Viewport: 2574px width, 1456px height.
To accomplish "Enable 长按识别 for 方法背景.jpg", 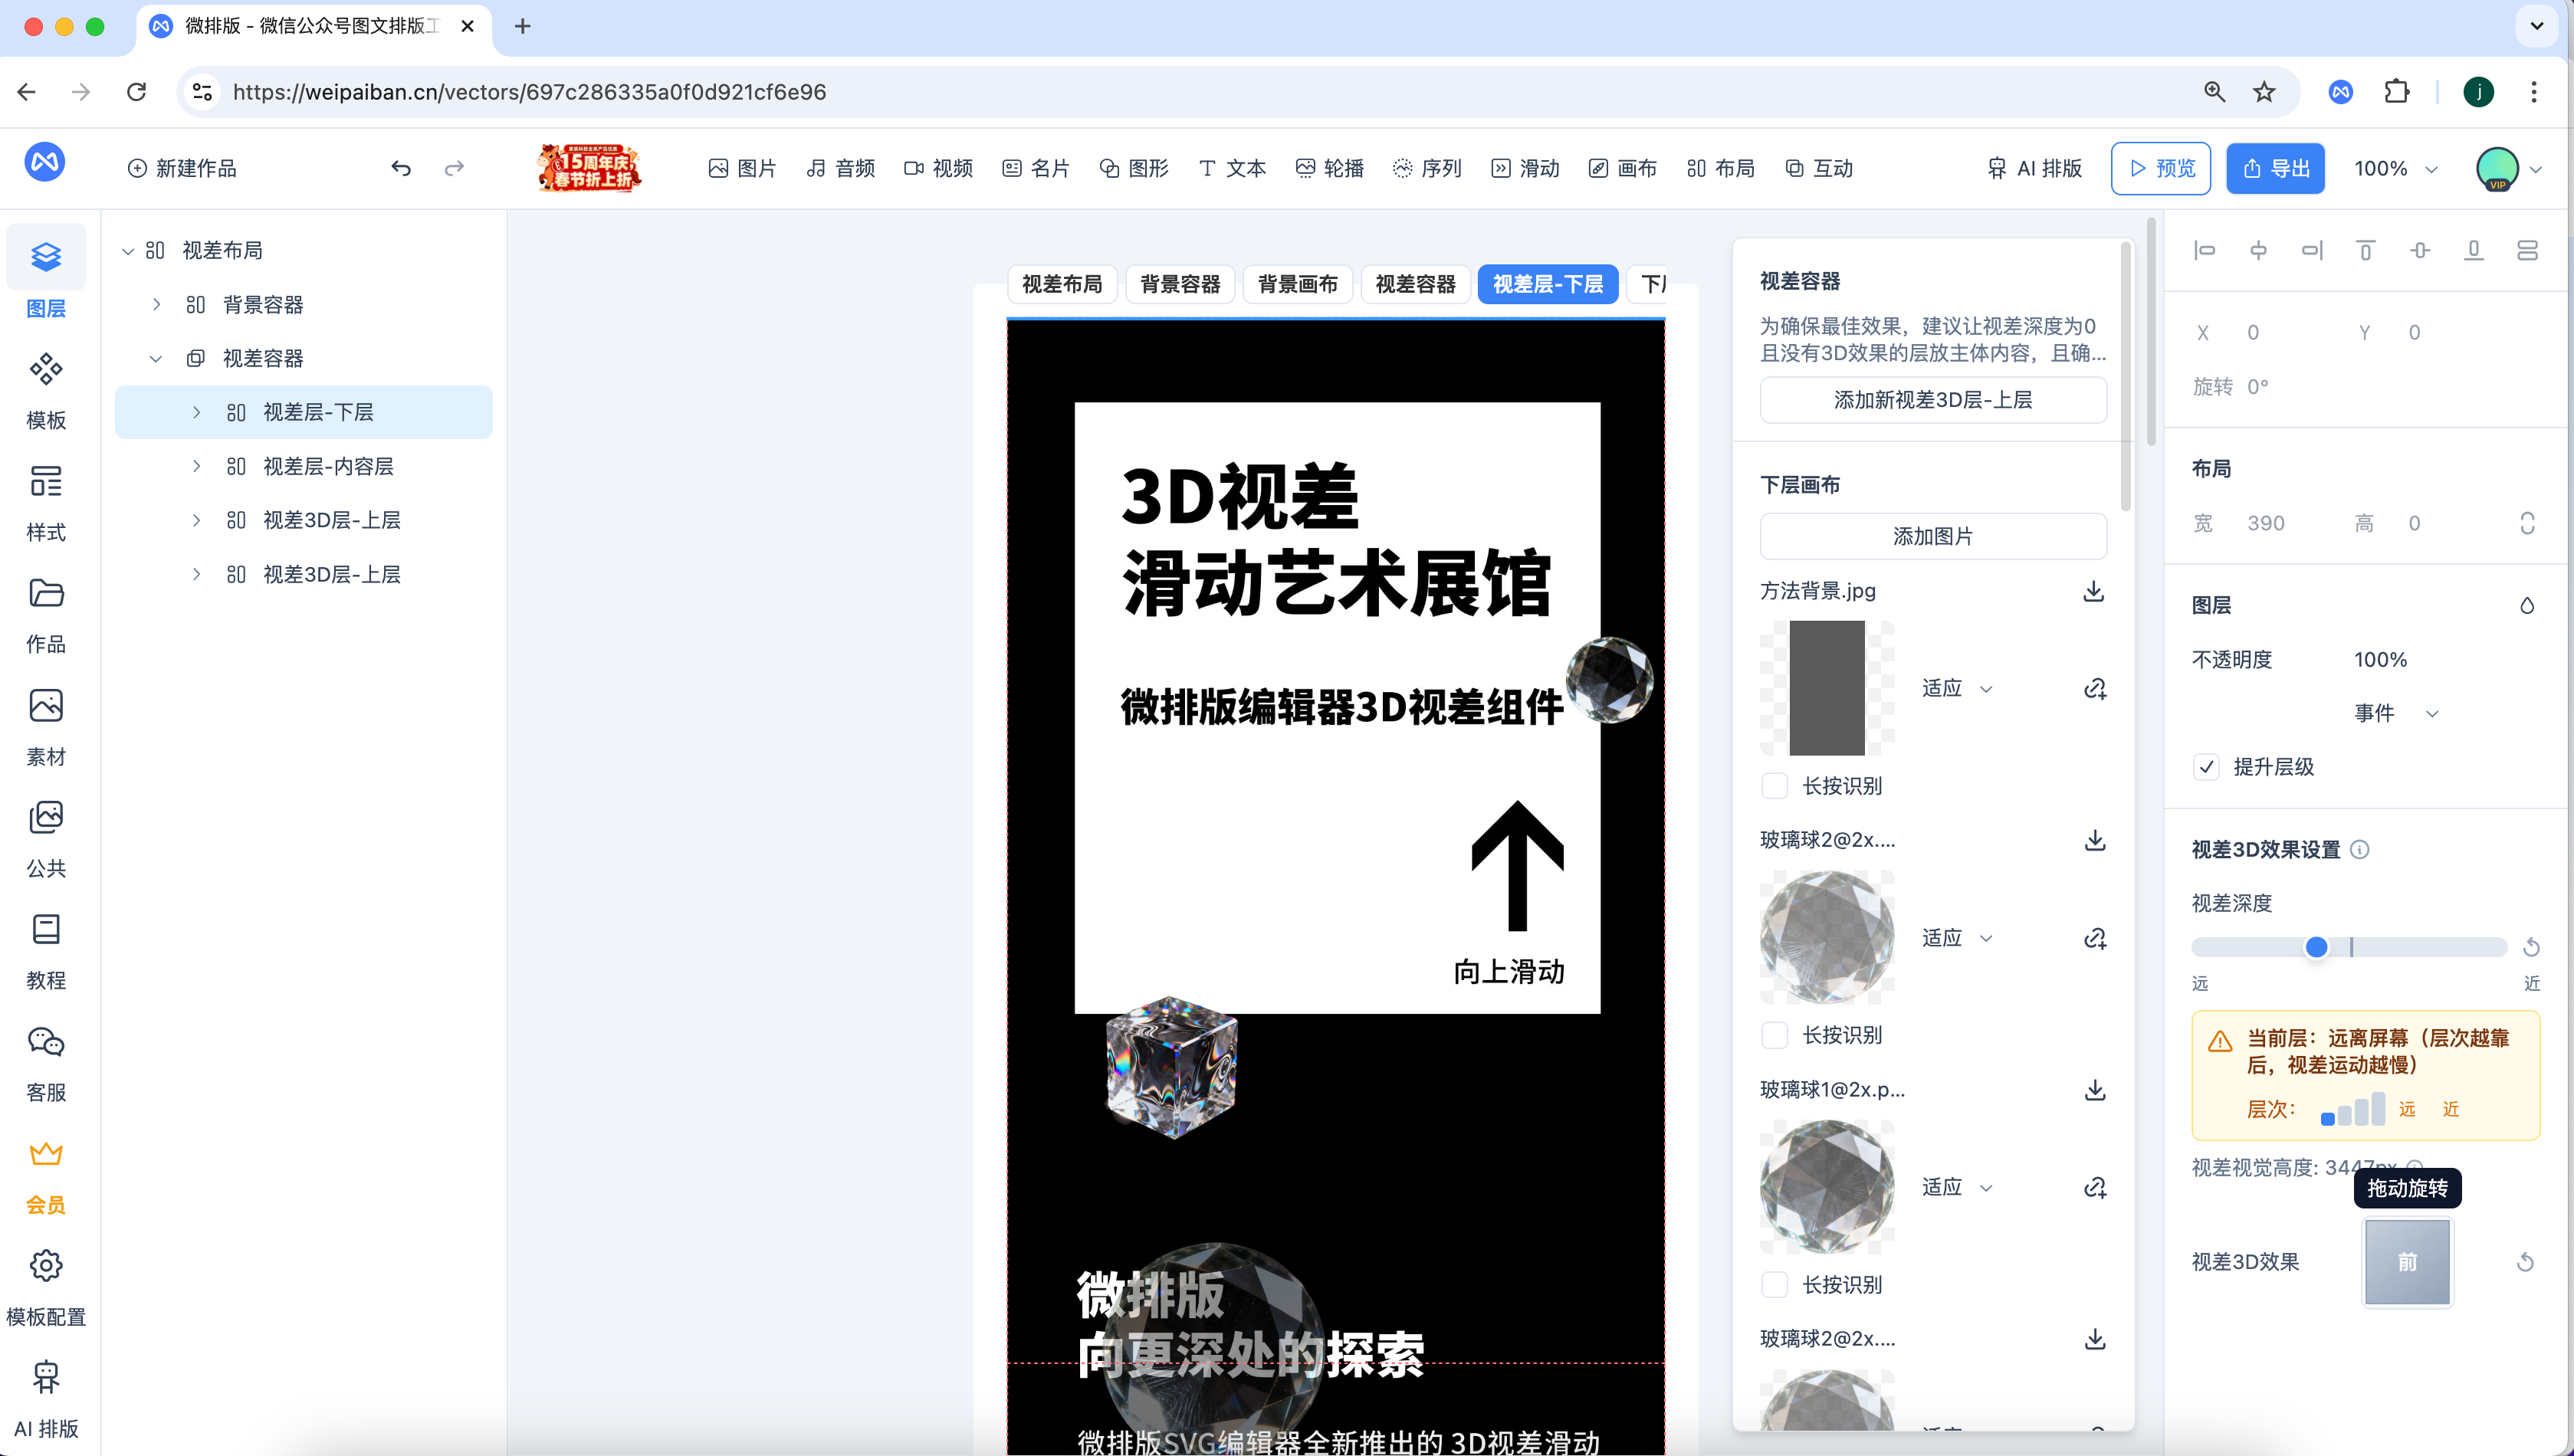I will (x=1775, y=786).
